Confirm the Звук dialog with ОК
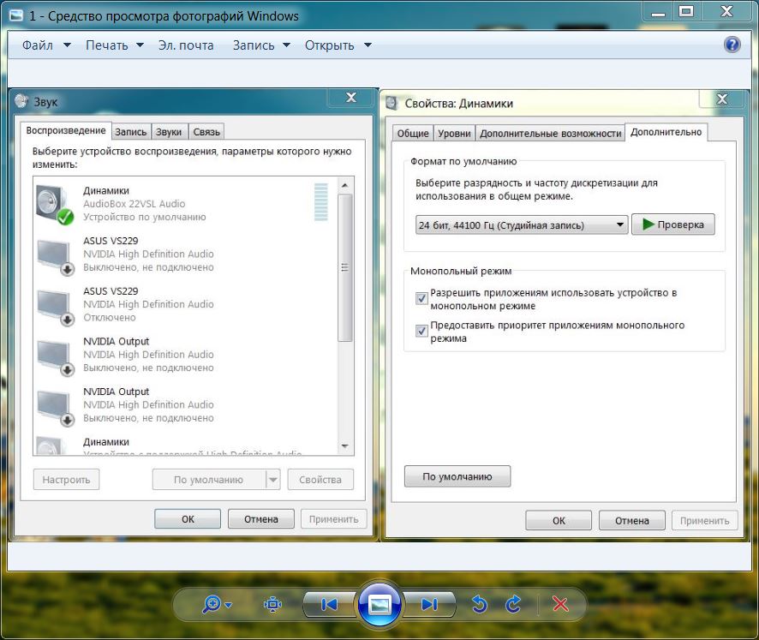The height and width of the screenshot is (640, 759). 188,519
